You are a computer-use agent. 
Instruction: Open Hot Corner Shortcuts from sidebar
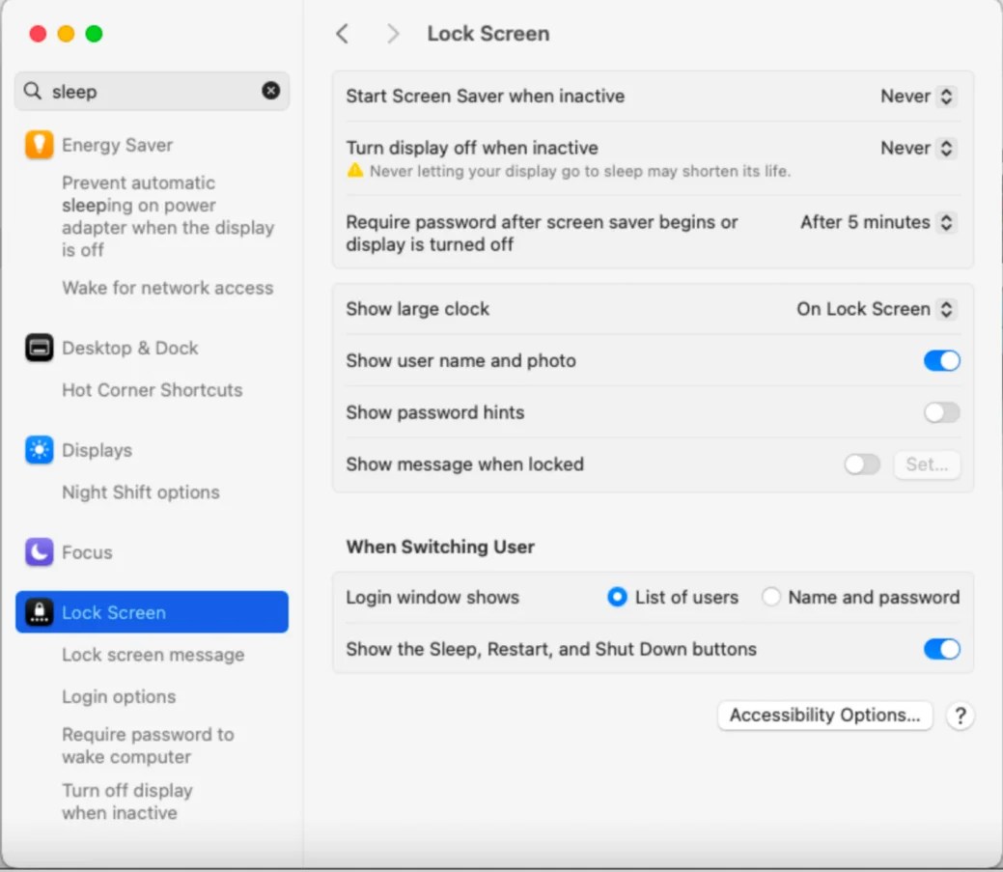tap(152, 390)
